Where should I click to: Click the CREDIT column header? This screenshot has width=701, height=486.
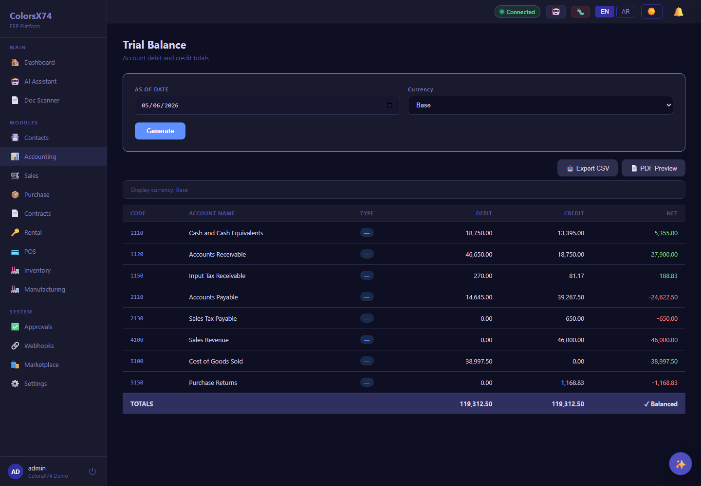[x=574, y=213]
